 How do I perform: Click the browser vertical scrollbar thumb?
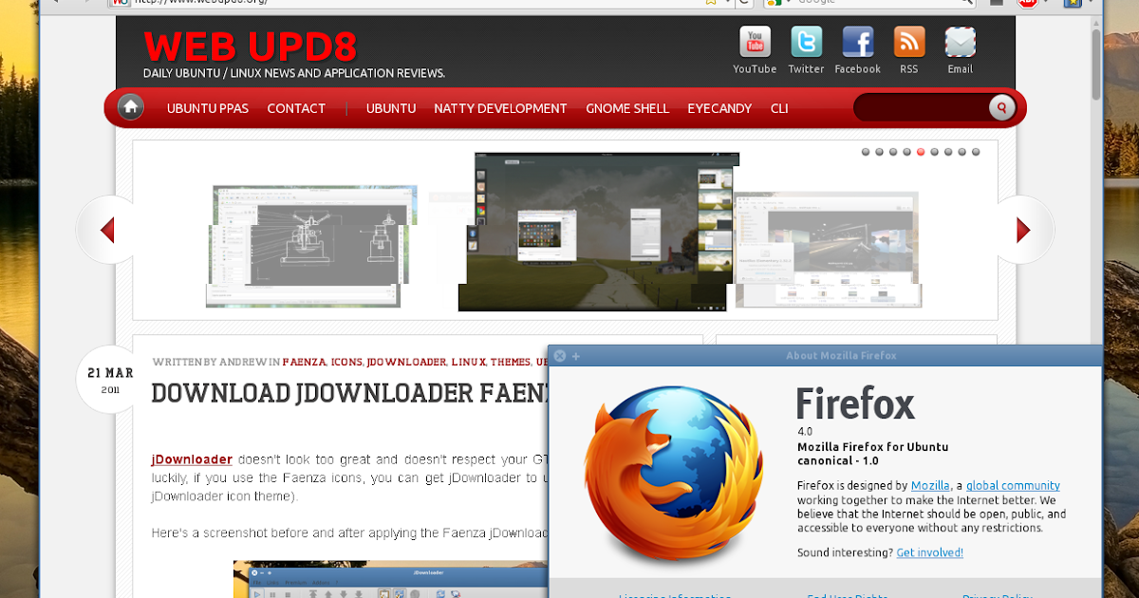[1096, 64]
